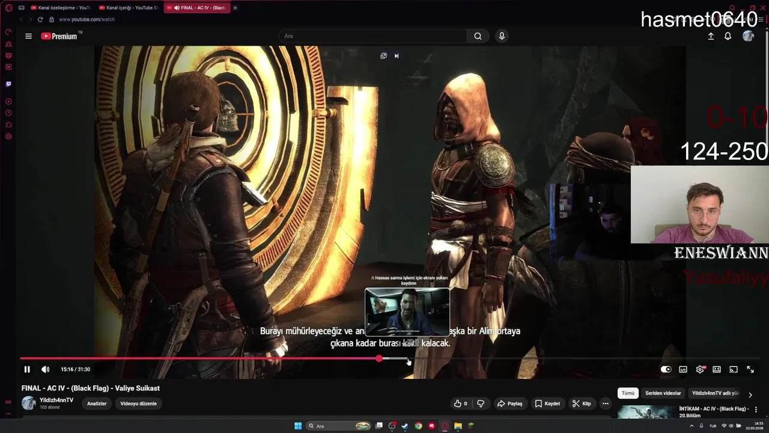Open the YouTube hamburger guide menu
This screenshot has height=433, width=769.
coord(28,36)
